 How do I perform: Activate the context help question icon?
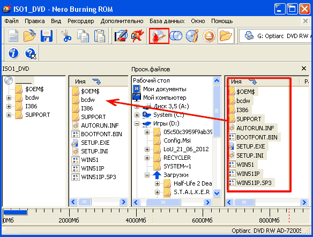click(30, 53)
